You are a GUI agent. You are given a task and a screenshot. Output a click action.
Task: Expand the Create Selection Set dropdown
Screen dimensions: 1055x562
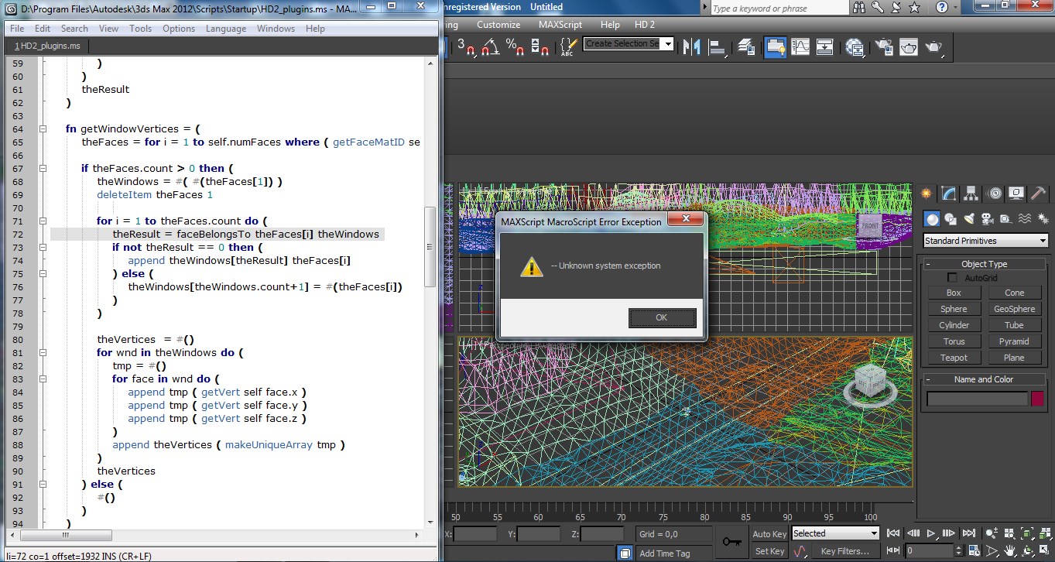(x=668, y=44)
